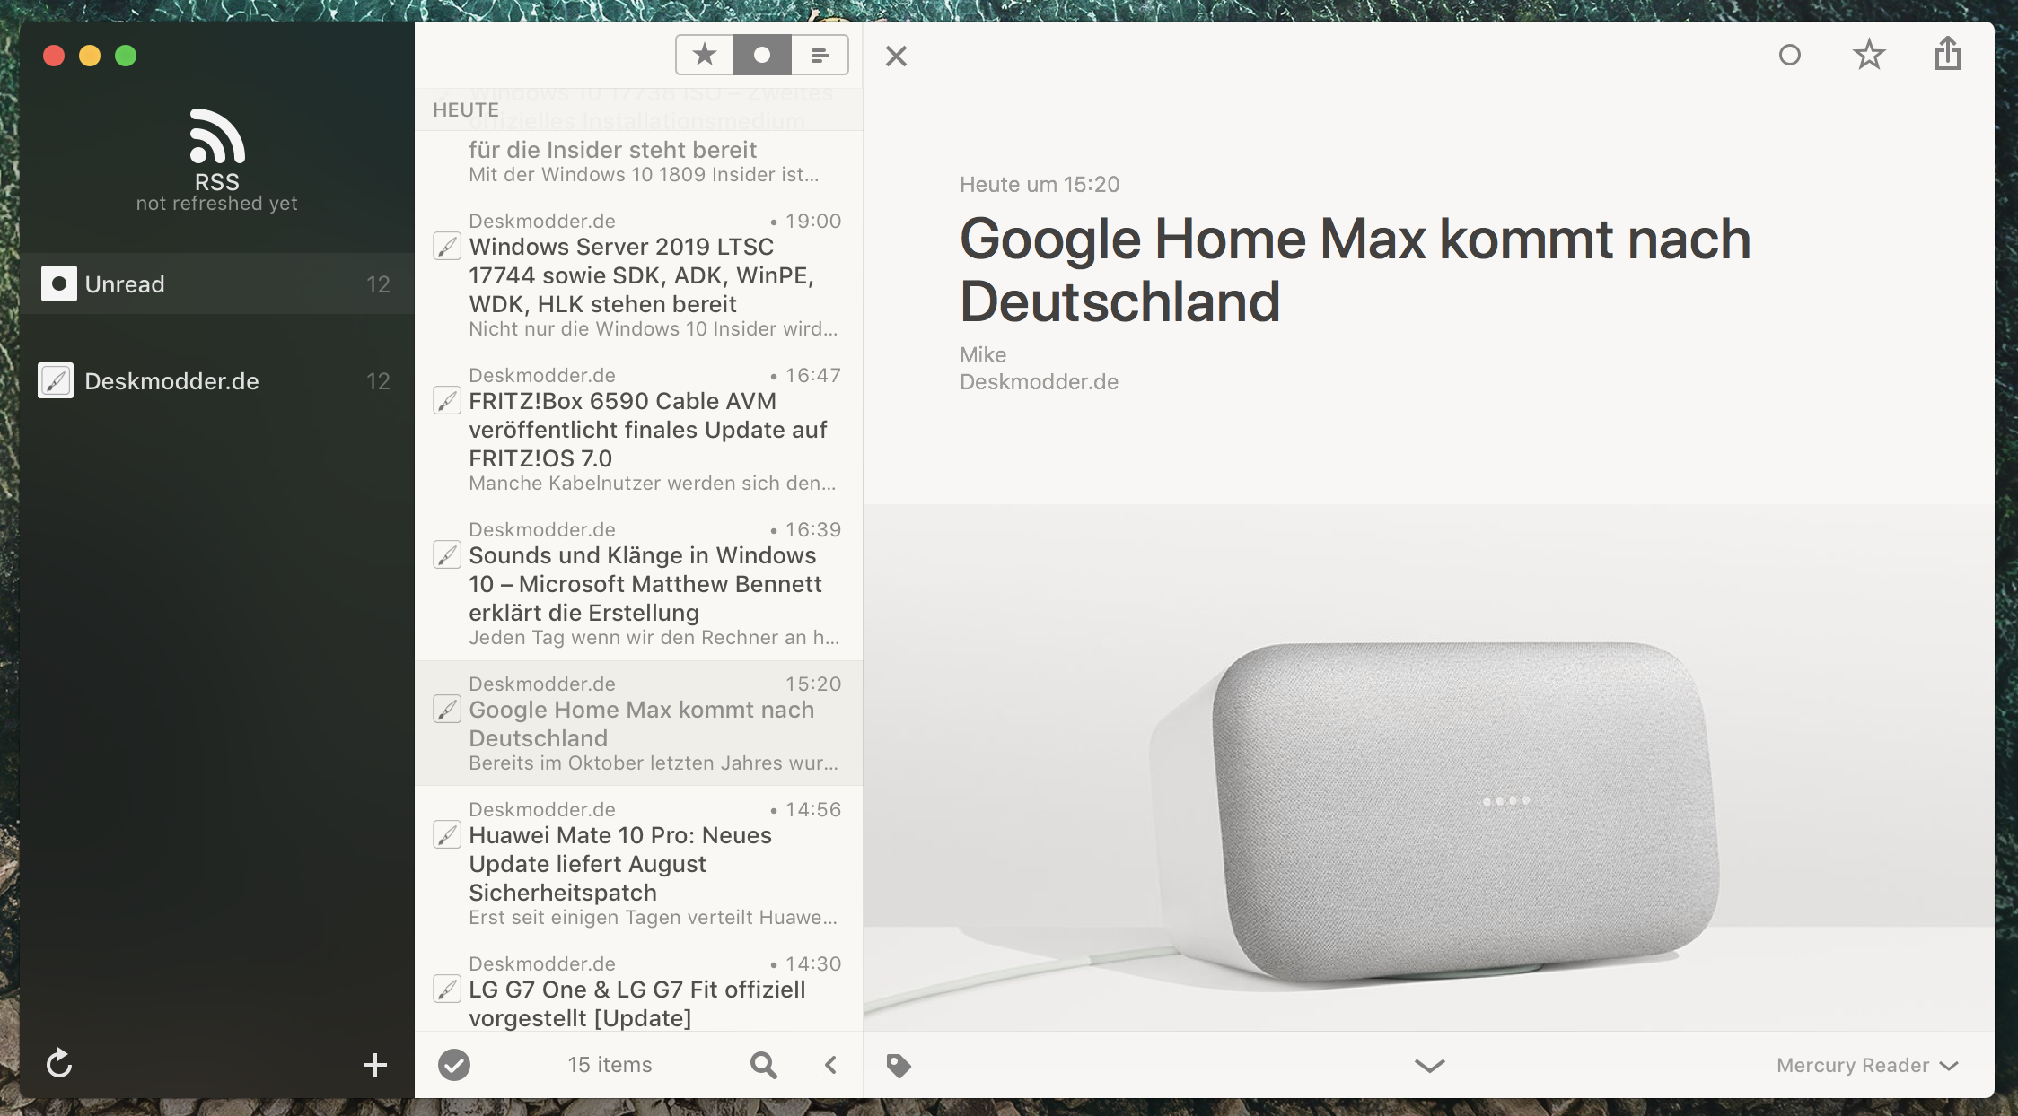Show all articles filter

(820, 56)
